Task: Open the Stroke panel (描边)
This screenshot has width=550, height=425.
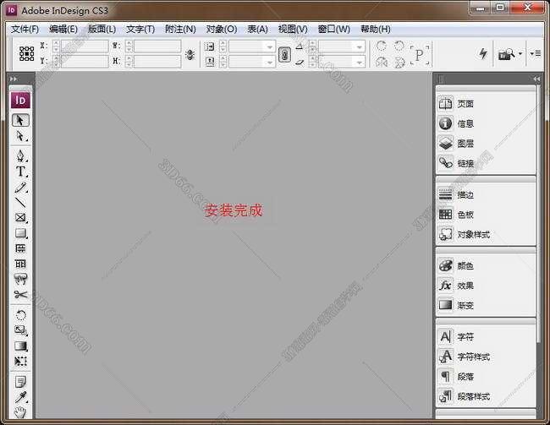Action: (x=455, y=194)
